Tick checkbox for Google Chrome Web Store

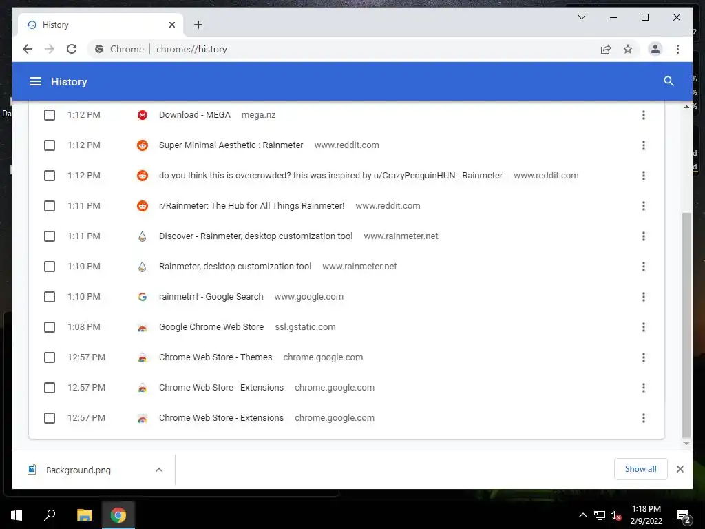50,327
